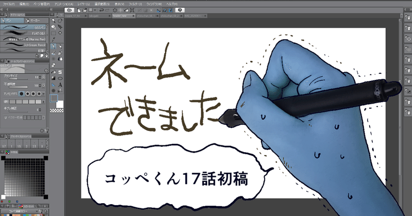Image resolution: width=412 pixels, height=216 pixels.
Task: Clear the layer contents toolbar icon
Action: click(115, 10)
